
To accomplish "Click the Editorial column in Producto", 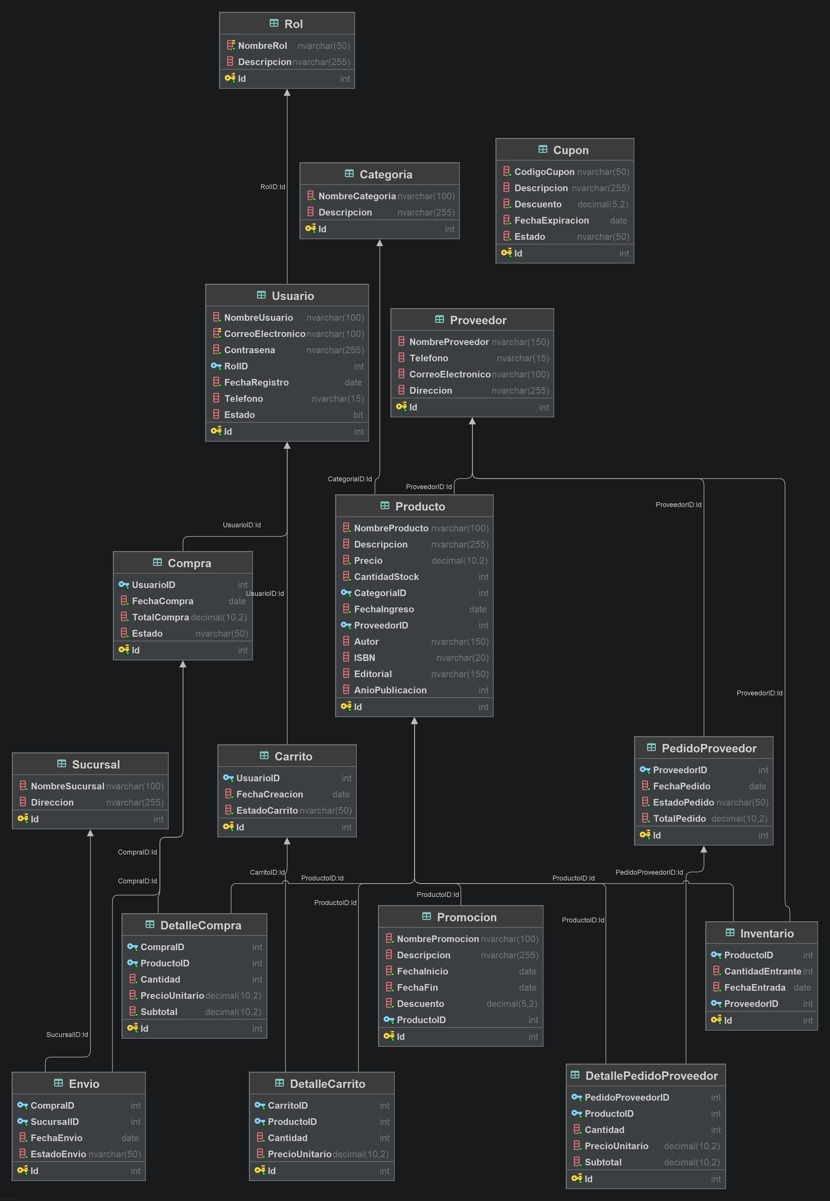I will (414, 673).
